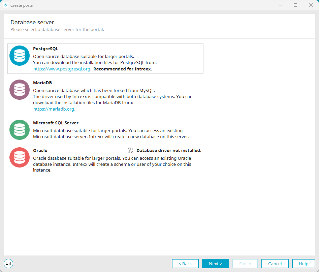Click the disabled Finish button

(x=245, y=264)
